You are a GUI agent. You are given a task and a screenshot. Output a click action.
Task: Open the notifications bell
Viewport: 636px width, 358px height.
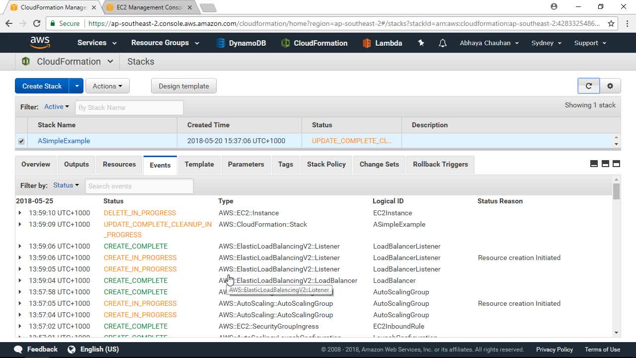(x=442, y=43)
